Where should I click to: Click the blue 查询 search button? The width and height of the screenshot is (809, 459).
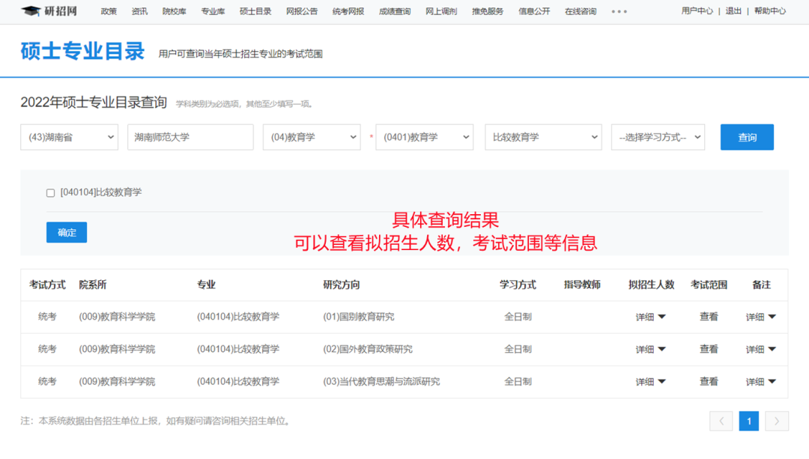747,137
